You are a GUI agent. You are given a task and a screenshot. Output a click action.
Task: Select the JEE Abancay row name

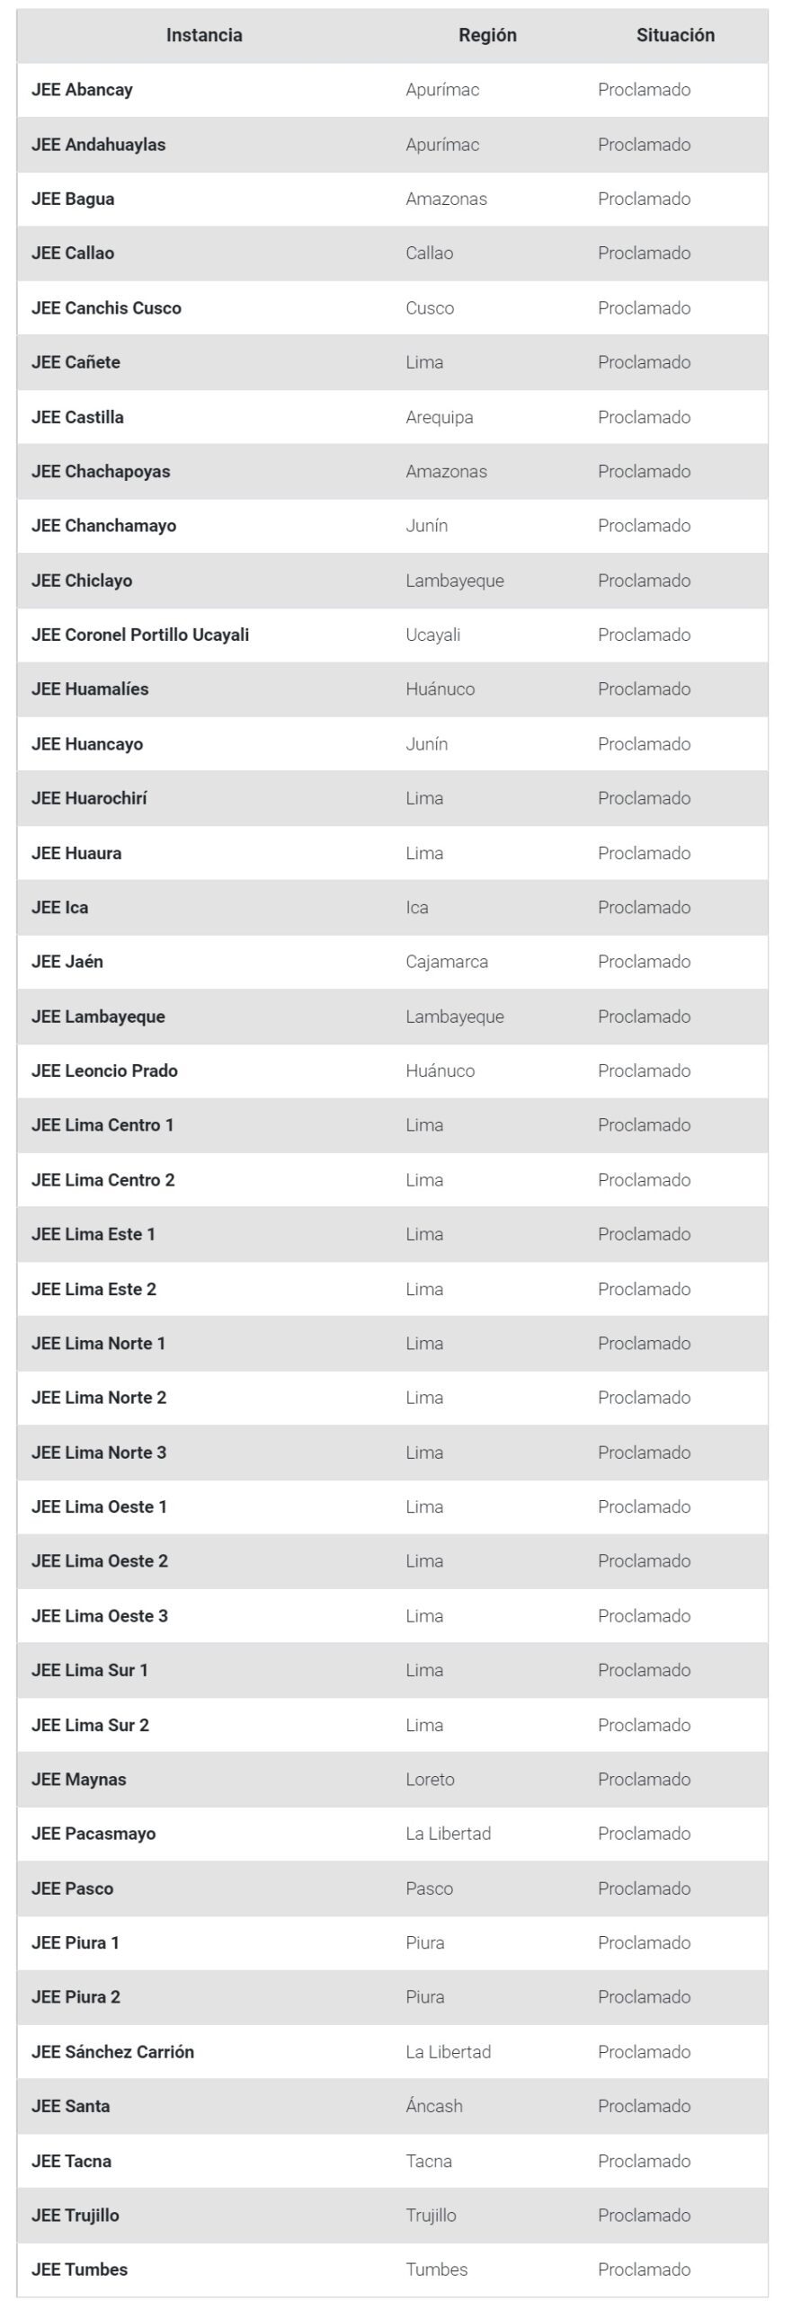click(x=82, y=90)
